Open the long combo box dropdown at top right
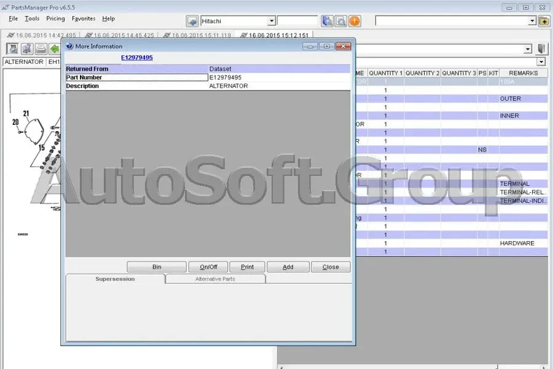This screenshot has width=553, height=369. (x=532, y=21)
